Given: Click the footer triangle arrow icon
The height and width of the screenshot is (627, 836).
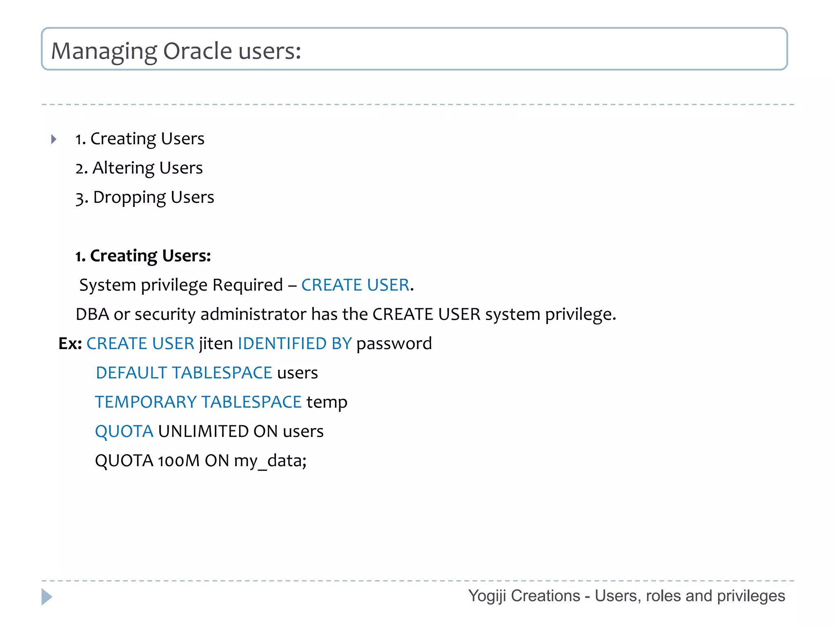Looking at the screenshot, I should [47, 597].
